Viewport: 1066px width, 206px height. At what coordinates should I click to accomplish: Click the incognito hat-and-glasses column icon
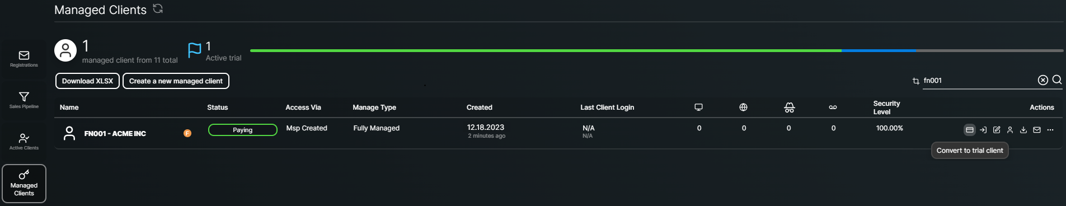point(789,107)
